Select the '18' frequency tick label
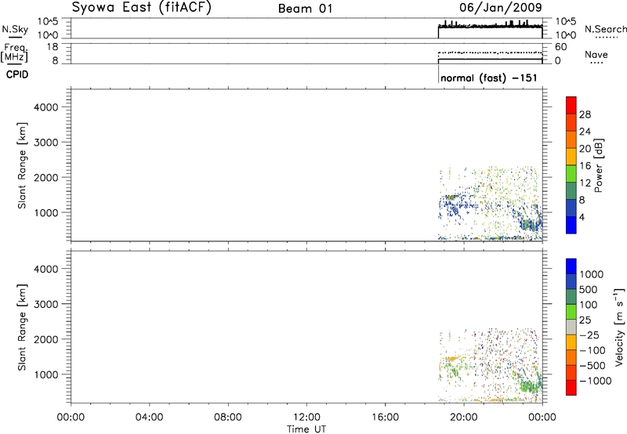The height and width of the screenshot is (434, 627). [x=53, y=47]
